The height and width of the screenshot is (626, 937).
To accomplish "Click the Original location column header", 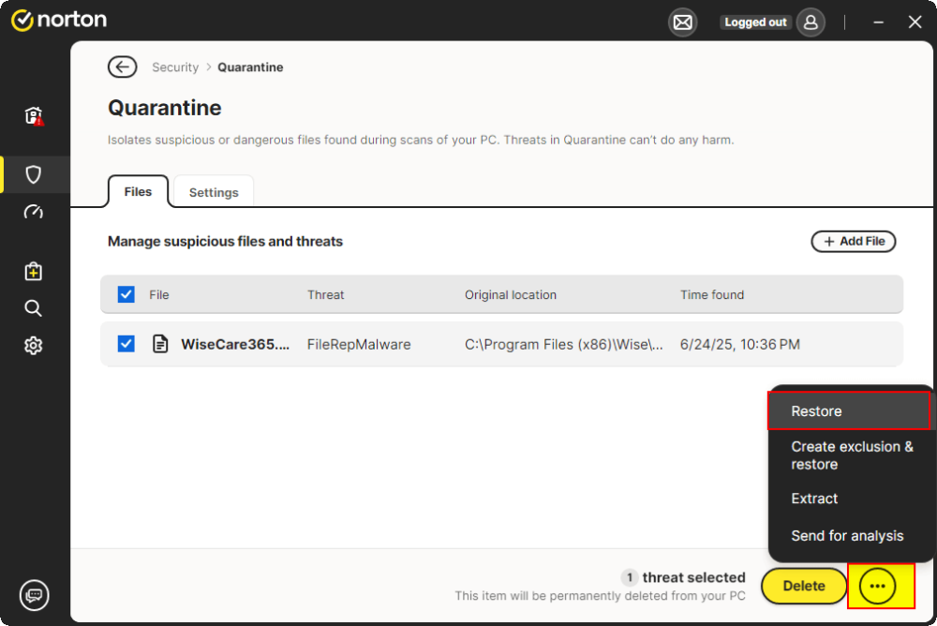I will click(511, 295).
